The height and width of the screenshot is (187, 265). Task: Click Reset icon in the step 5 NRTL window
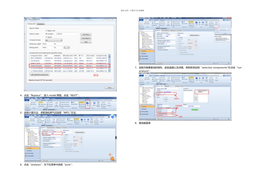[x=88, y=120]
